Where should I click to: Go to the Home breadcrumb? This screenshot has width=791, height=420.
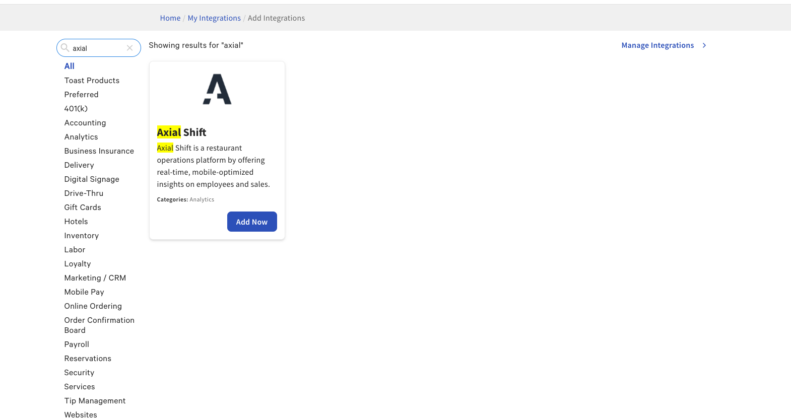tap(170, 18)
